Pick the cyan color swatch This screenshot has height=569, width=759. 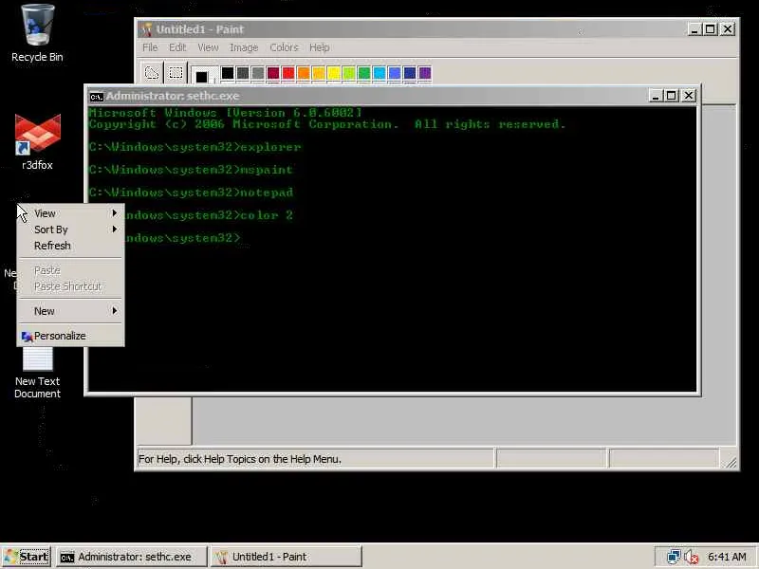tap(379, 73)
